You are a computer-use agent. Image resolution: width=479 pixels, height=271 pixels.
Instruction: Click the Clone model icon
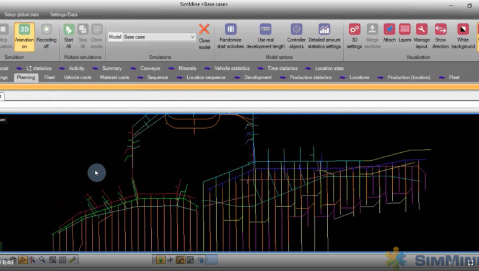coord(97,37)
